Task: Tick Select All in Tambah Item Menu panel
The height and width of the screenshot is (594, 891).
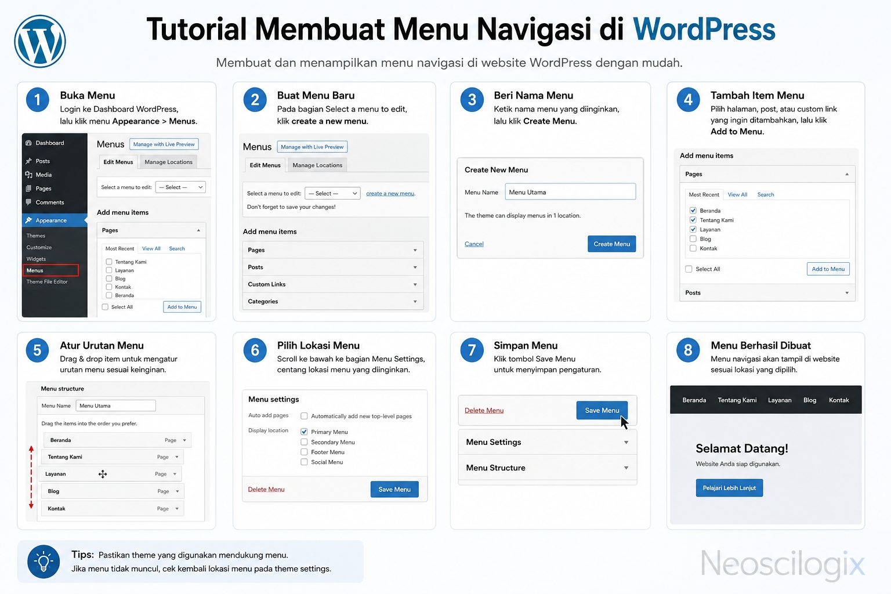Action: (689, 269)
